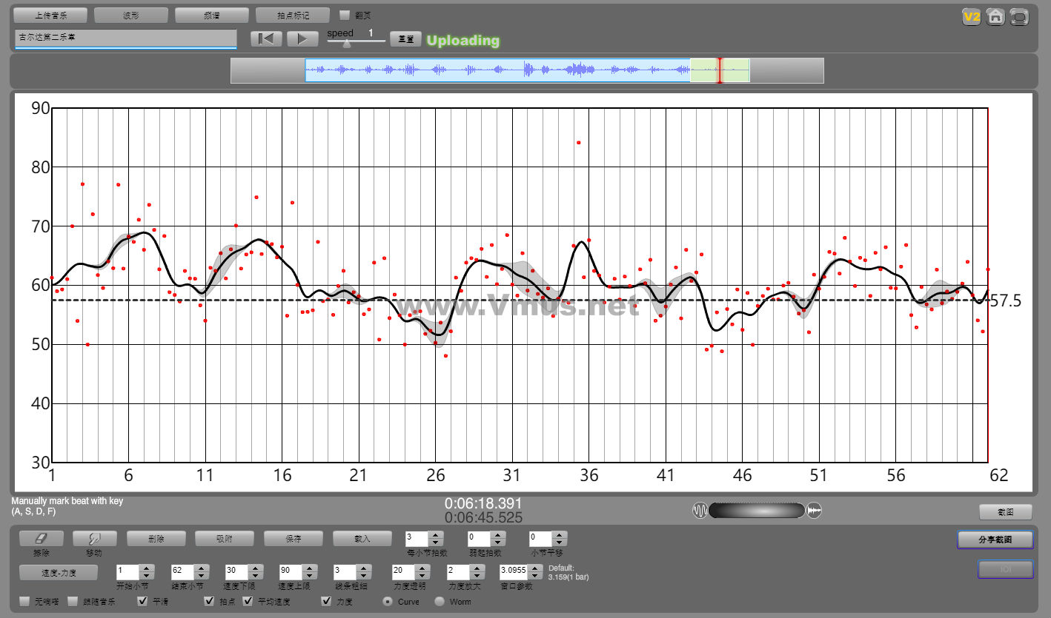Click the 57.5 average tempo label
Viewport: 1051px width, 618px height.
[x=1006, y=300]
